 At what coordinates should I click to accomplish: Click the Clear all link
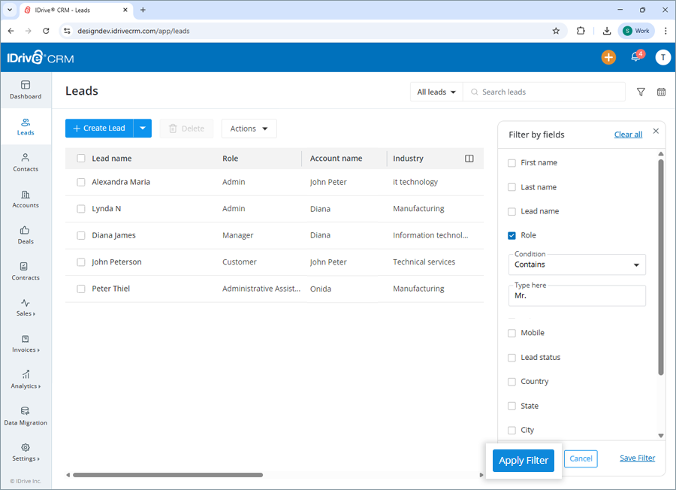click(628, 134)
